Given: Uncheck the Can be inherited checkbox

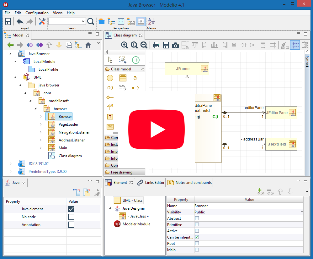Looking at the screenshot, I should [197, 237].
